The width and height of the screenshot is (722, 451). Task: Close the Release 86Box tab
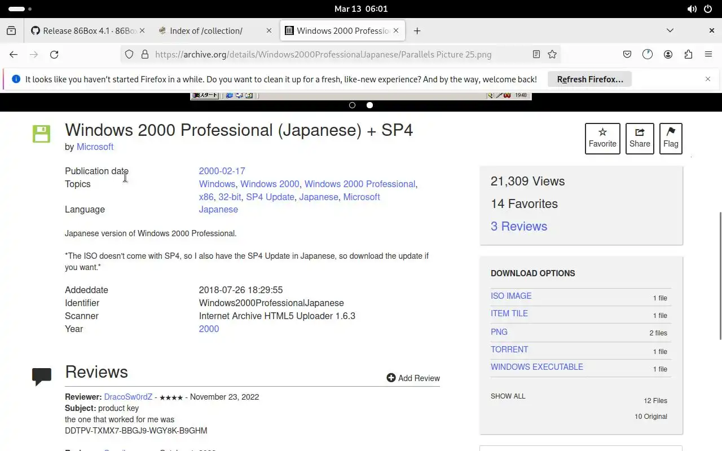coord(142,31)
